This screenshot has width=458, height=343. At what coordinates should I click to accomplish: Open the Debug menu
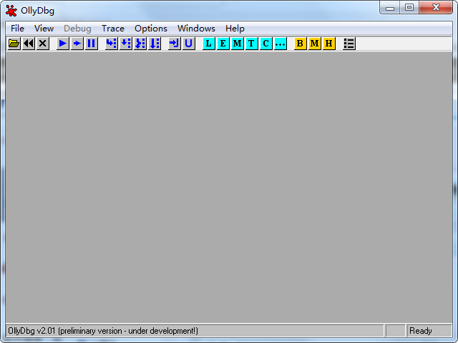pyautogui.click(x=77, y=29)
